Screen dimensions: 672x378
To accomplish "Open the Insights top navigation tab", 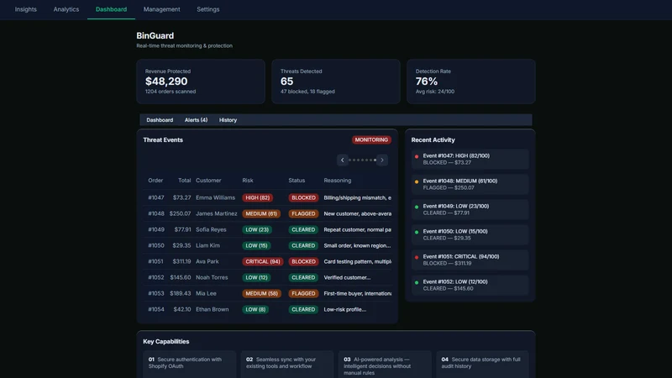I will pyautogui.click(x=26, y=9).
